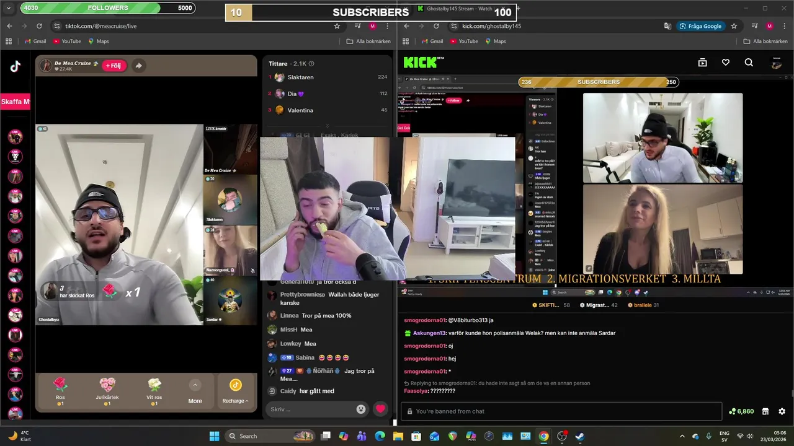Reload the Kick page
794x446 pixels.
tap(436, 26)
